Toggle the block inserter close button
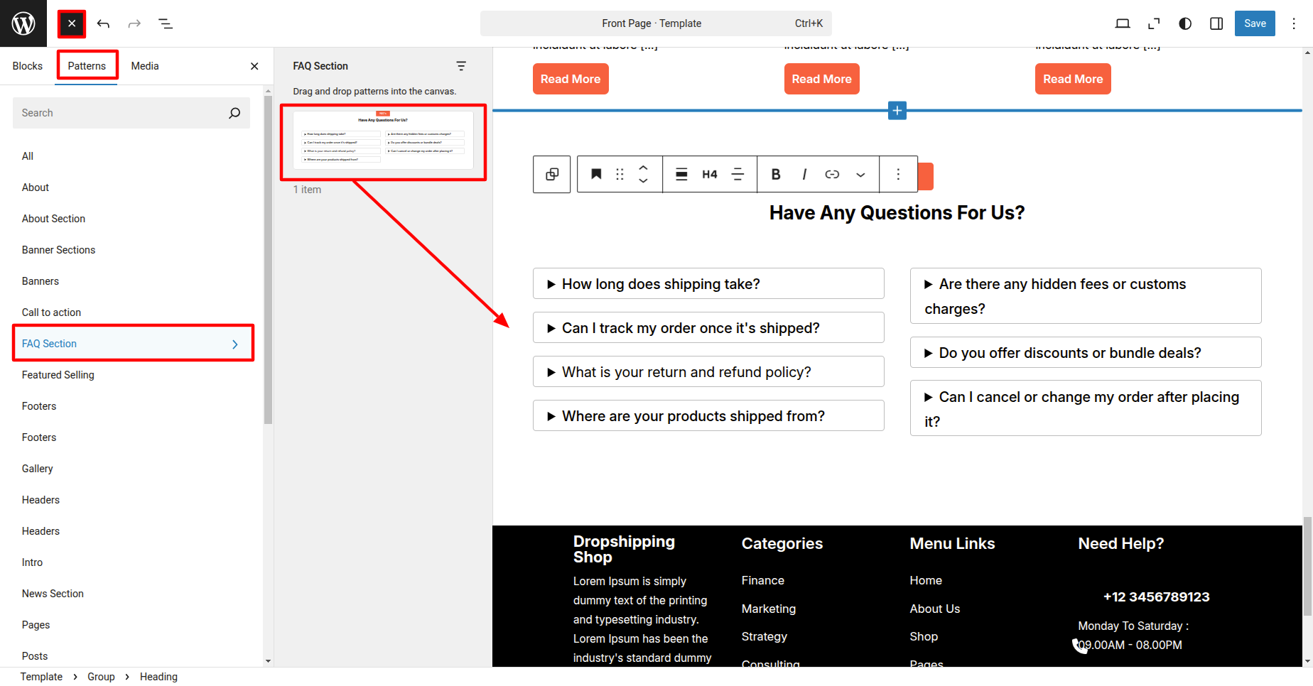 point(72,23)
